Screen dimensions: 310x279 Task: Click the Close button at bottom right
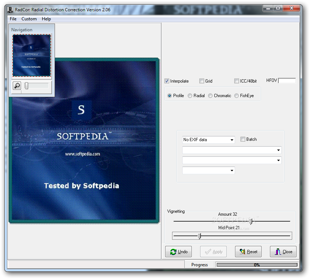point(283,251)
